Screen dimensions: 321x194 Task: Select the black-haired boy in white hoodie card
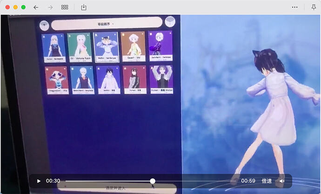pyautogui.click(x=108, y=80)
